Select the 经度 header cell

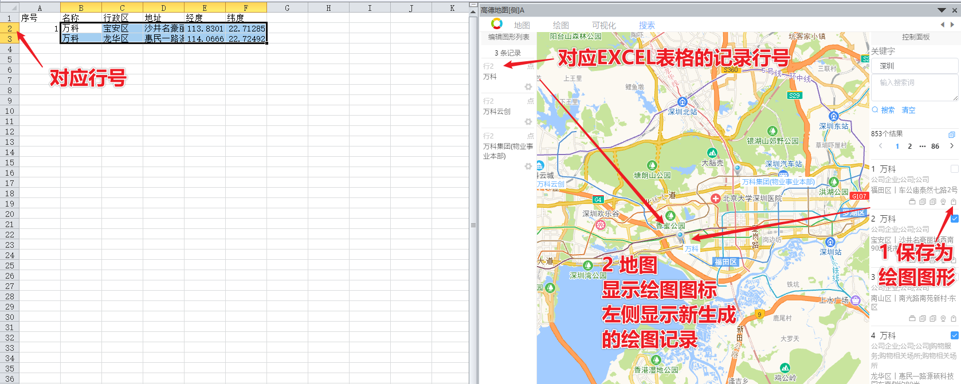[x=205, y=18]
